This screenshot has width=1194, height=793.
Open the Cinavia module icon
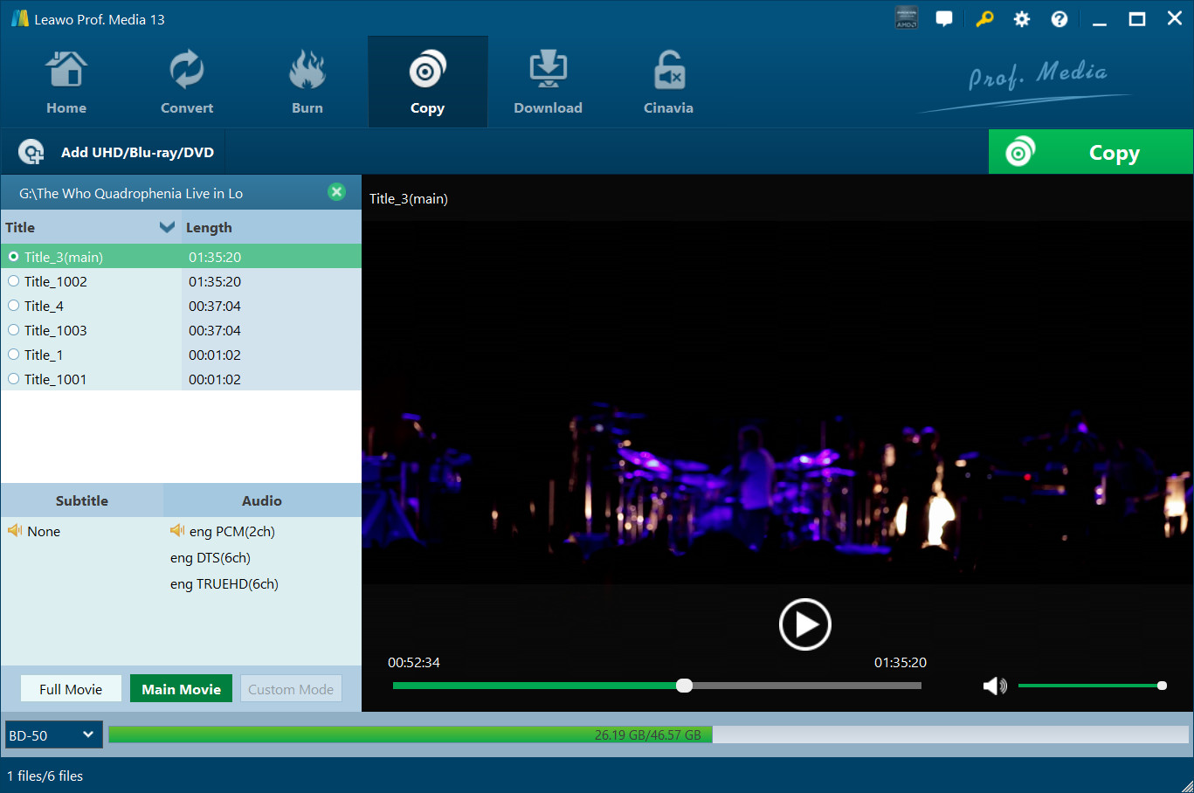(668, 80)
